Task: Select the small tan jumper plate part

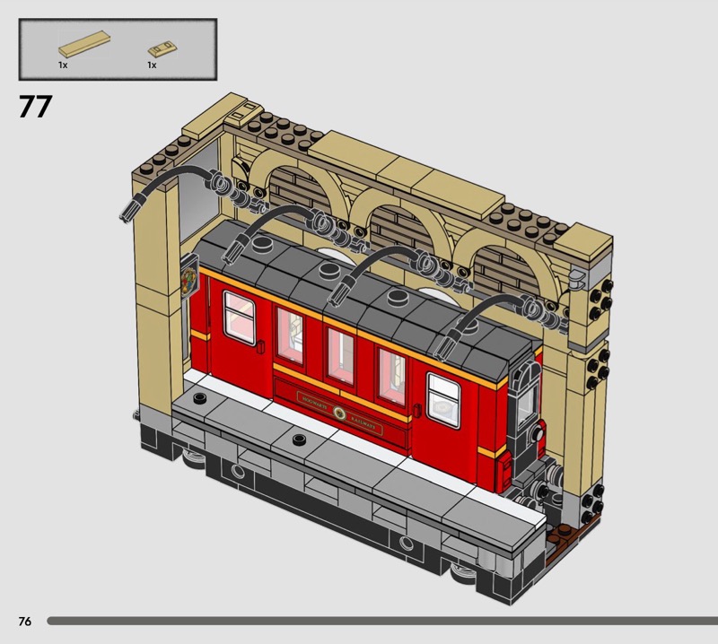Action: (x=160, y=48)
